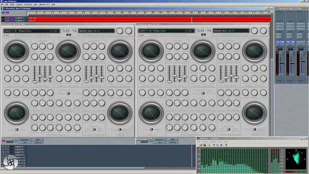Open the File menu in Logic Platinum
309x174 pixels.
(x=2, y=4)
